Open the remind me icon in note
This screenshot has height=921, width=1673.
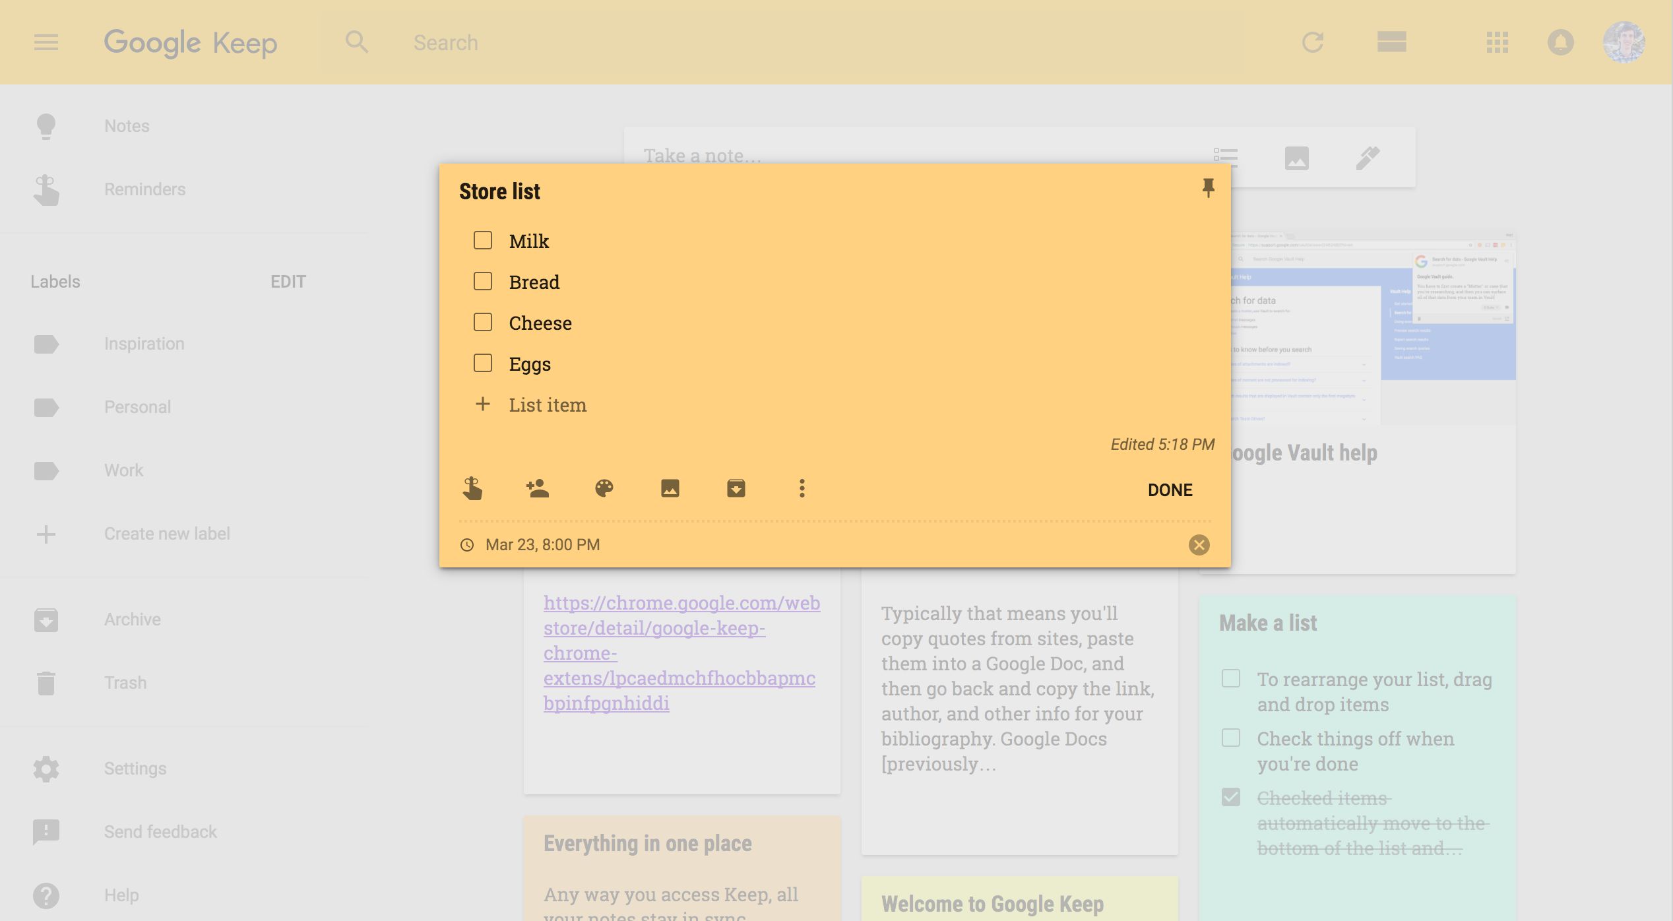point(472,489)
